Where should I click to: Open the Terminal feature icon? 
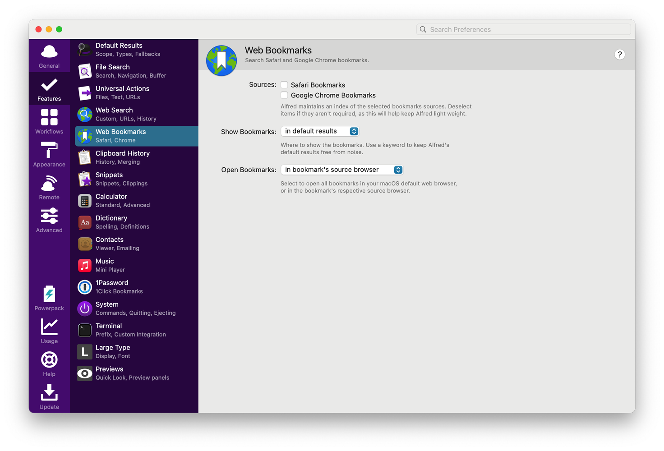84,330
